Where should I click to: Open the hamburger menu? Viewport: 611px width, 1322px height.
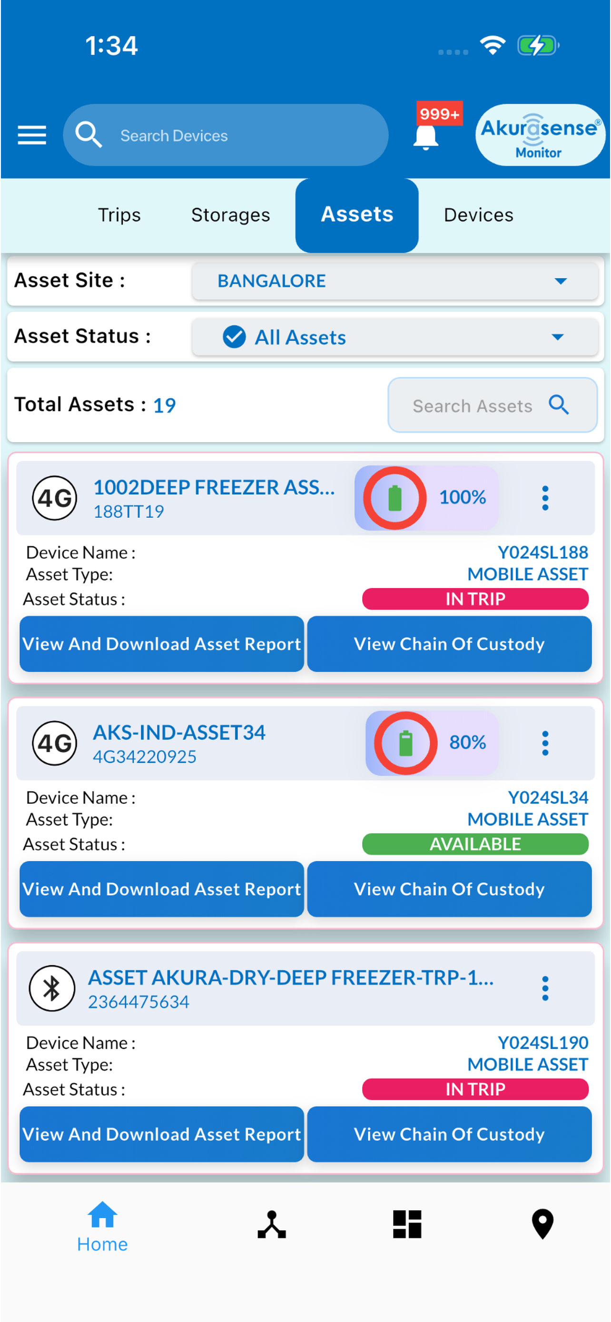(32, 135)
